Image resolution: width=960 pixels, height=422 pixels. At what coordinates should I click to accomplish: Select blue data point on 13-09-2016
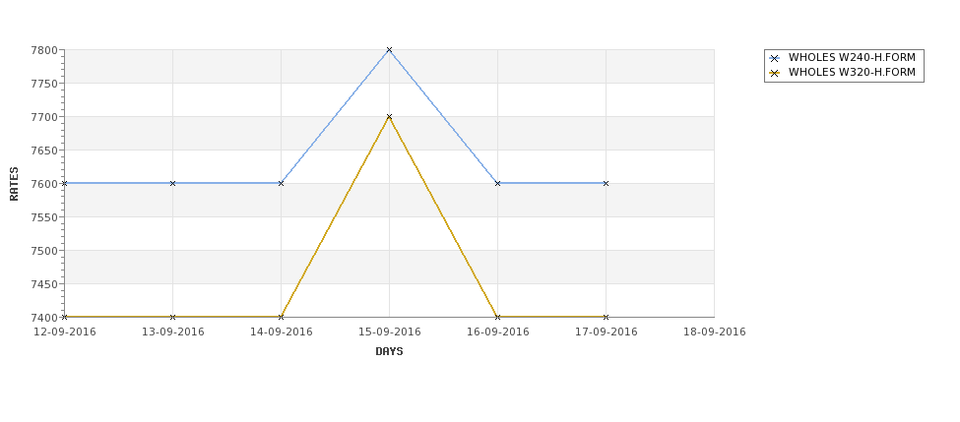tap(172, 184)
